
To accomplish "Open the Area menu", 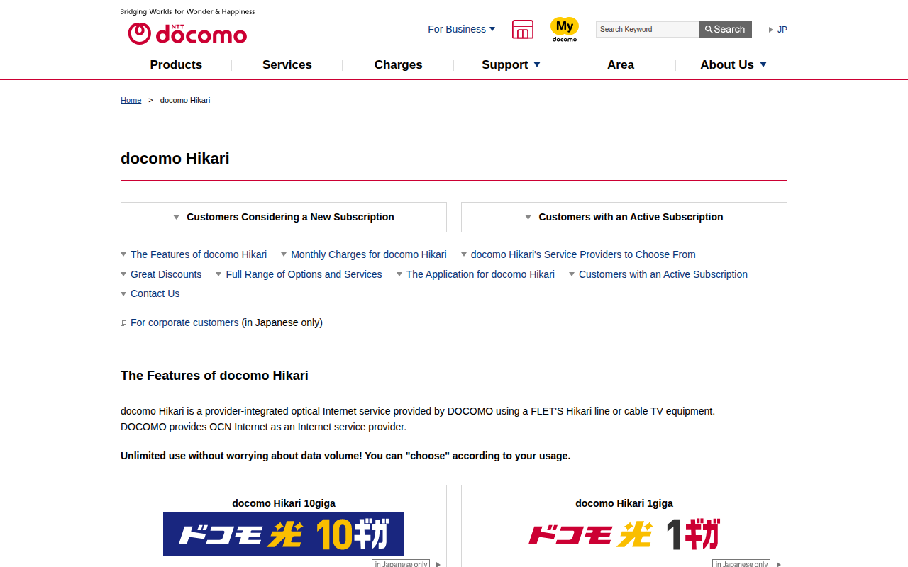I will (621, 64).
